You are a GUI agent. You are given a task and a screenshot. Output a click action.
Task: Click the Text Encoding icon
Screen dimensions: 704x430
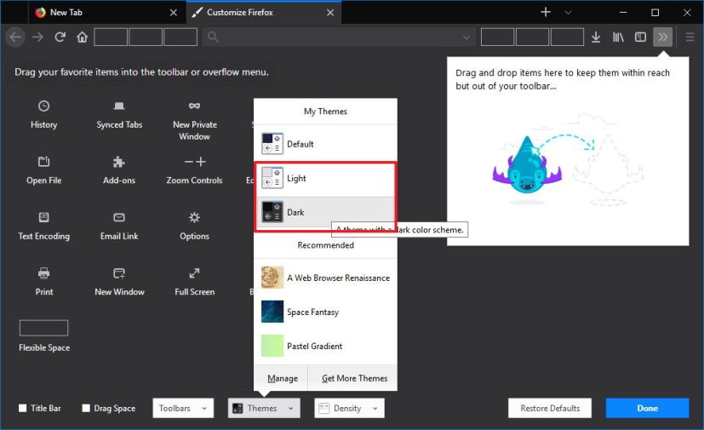tap(43, 217)
